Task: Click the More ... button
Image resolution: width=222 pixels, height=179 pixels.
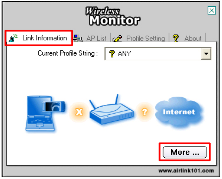Action: [185, 152]
